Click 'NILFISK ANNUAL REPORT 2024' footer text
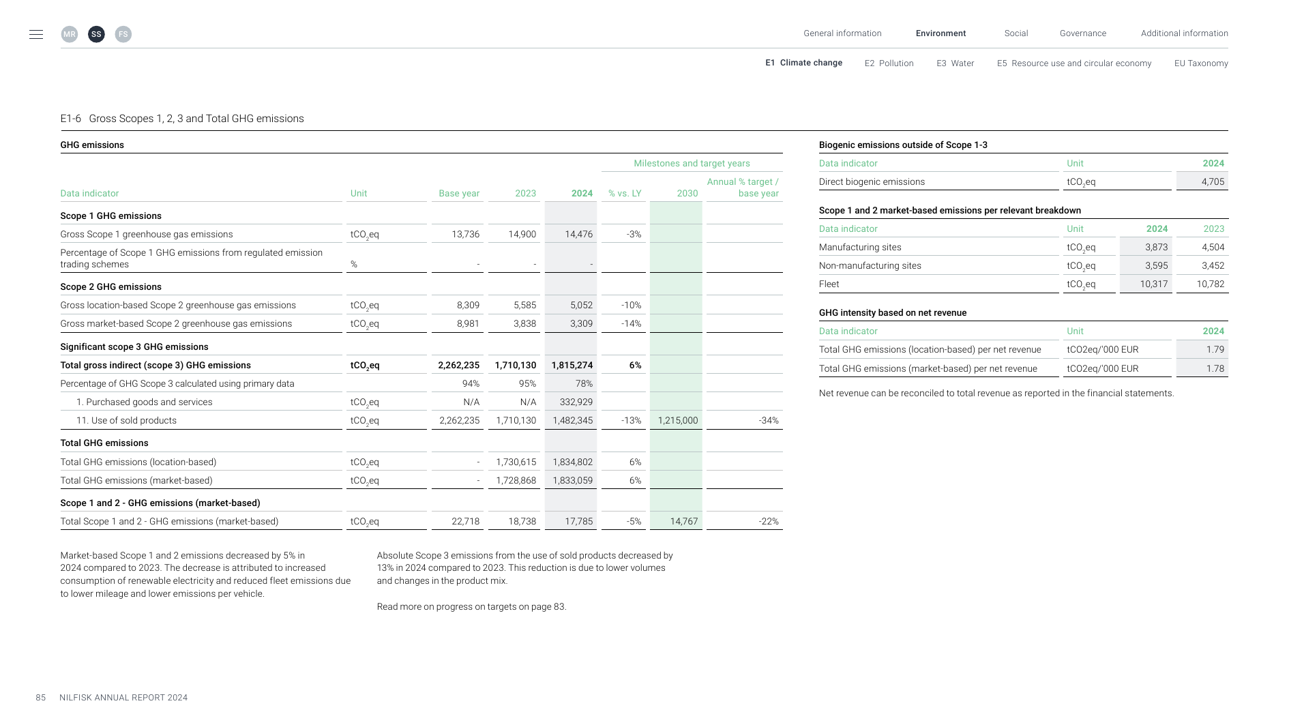 [123, 697]
